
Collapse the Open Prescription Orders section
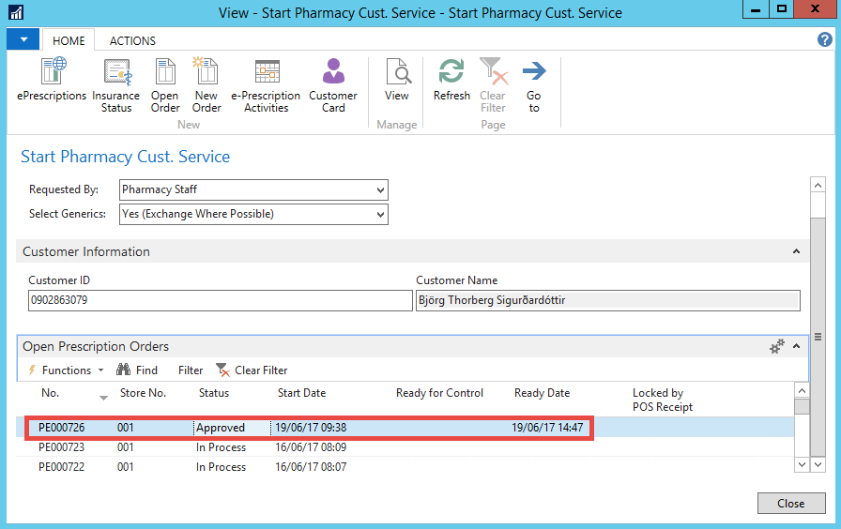pyautogui.click(x=797, y=346)
